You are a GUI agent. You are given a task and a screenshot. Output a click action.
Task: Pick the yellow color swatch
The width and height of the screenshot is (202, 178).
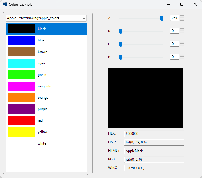pyautogui.click(x=21, y=132)
